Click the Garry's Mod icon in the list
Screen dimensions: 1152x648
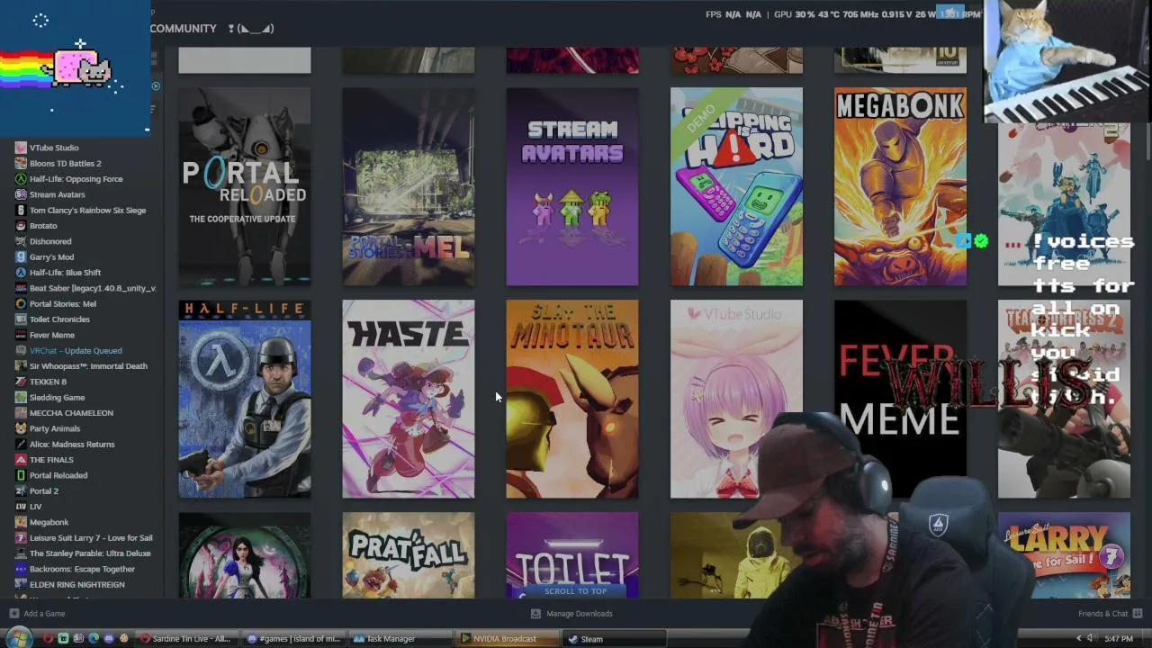click(21, 256)
